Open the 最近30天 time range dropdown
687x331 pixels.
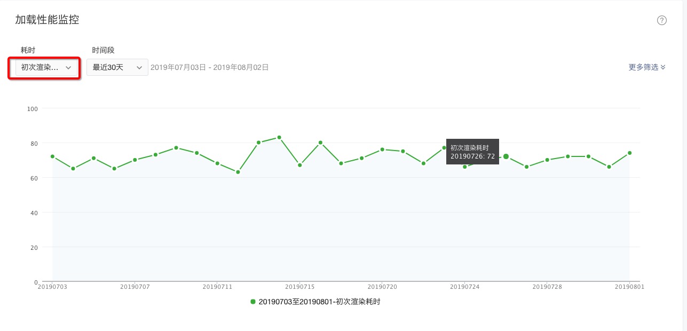(x=117, y=67)
